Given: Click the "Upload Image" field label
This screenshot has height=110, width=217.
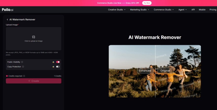Looking at the screenshot, I should (x=12, y=25).
